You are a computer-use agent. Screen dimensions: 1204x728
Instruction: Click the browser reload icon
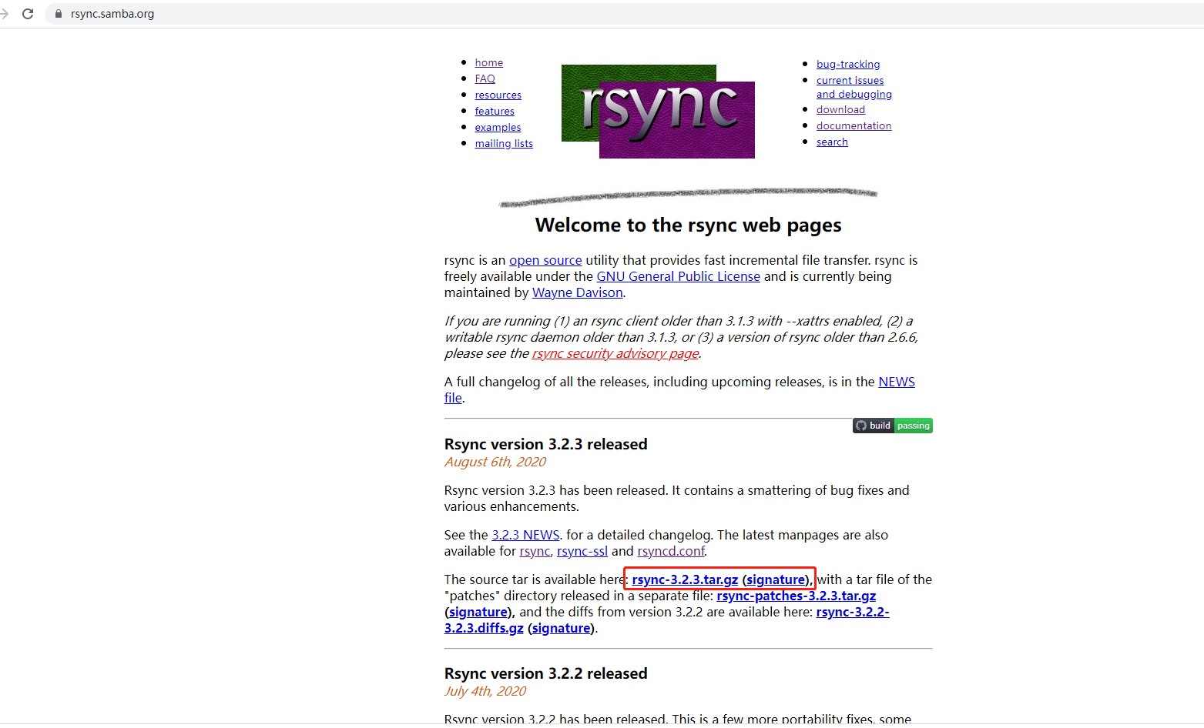[x=29, y=13]
